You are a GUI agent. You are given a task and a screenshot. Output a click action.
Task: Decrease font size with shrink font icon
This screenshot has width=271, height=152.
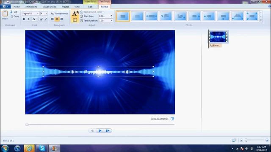pos(45,19)
